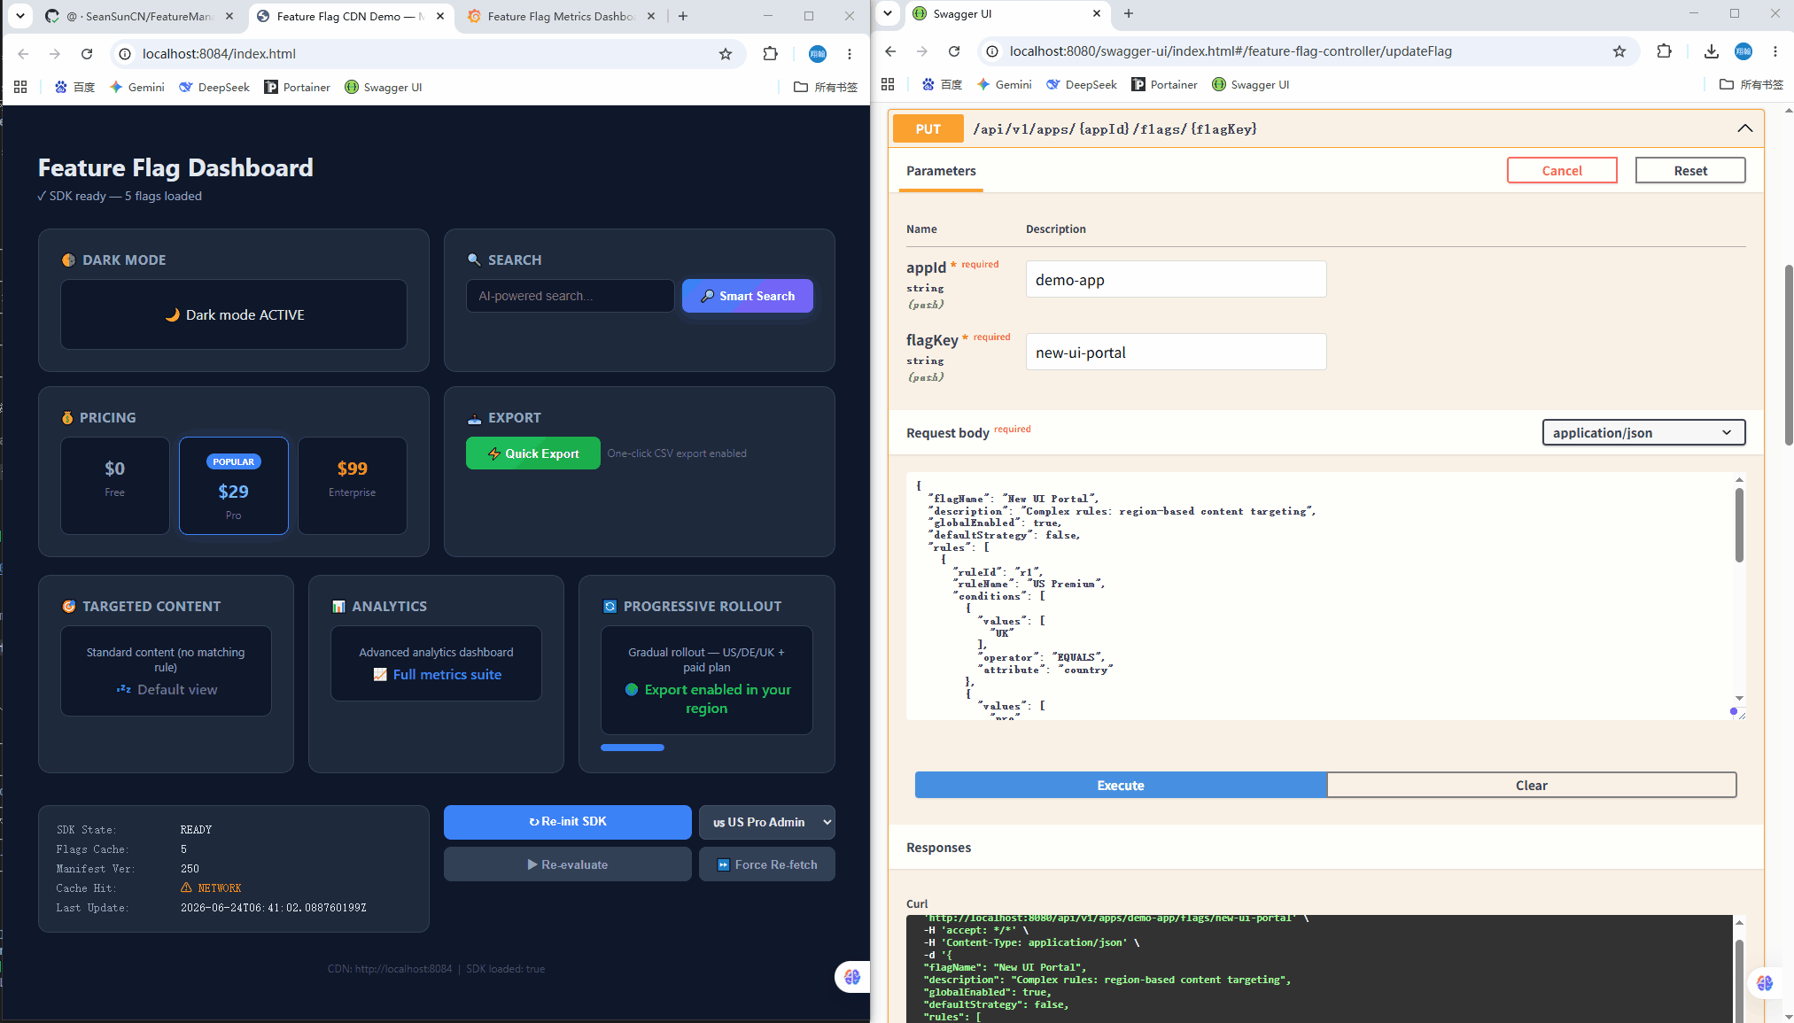Bookmark the Swagger UI page with star
Viewport: 1794px width, 1023px height.
(1619, 51)
